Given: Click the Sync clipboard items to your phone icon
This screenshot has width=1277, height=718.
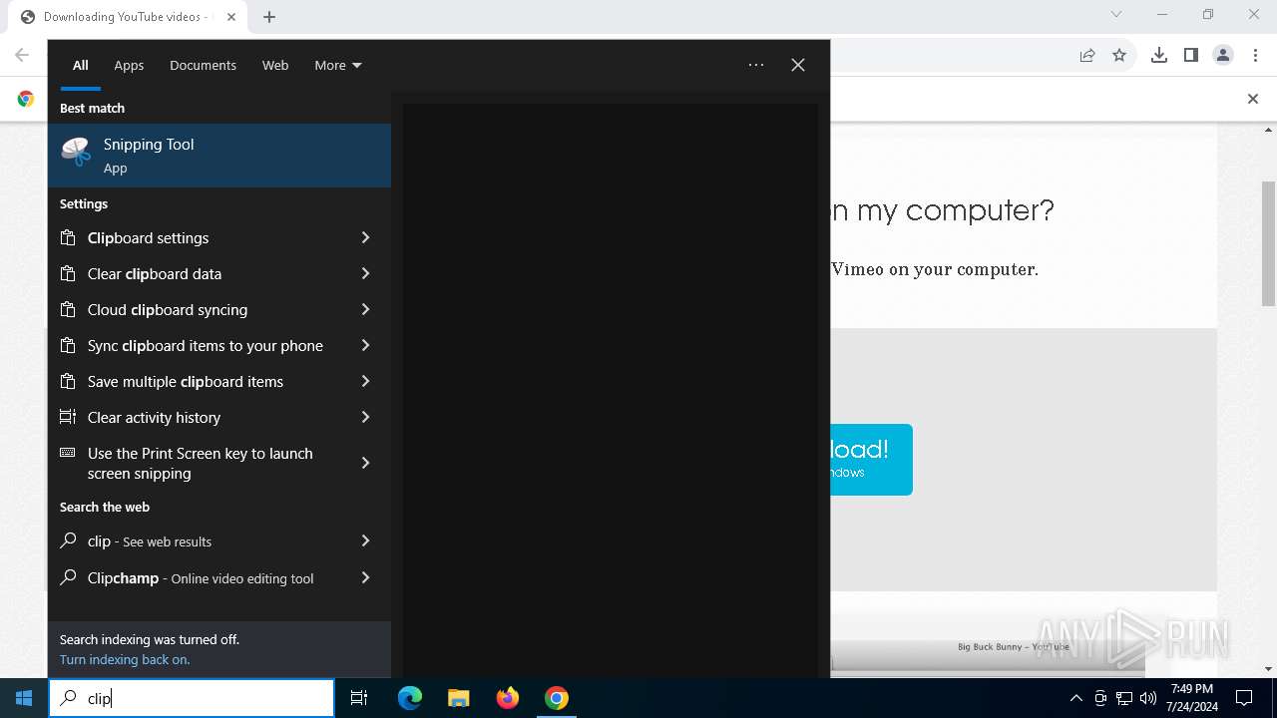Looking at the screenshot, I should [68, 345].
